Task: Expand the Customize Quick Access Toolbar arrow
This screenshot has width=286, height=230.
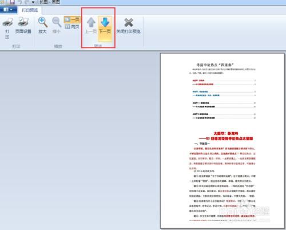Action: tap(33, 2)
